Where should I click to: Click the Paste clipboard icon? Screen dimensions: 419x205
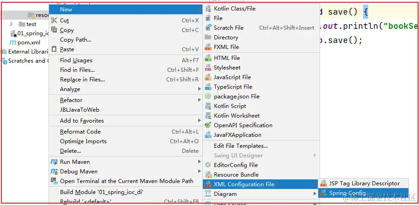click(x=54, y=49)
